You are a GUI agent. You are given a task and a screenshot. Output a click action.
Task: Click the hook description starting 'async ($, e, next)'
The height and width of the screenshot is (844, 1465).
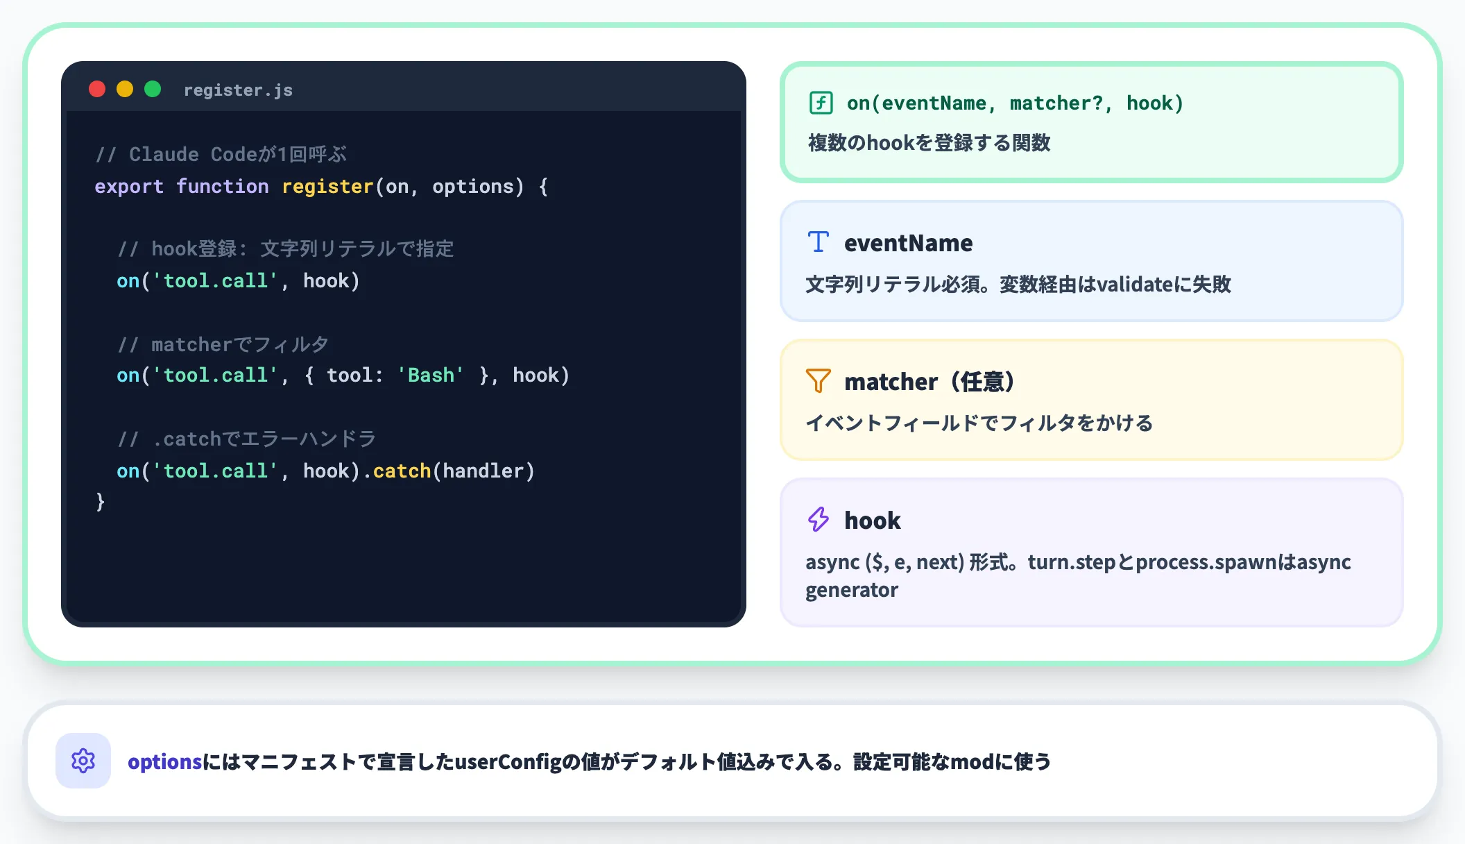point(1078,575)
